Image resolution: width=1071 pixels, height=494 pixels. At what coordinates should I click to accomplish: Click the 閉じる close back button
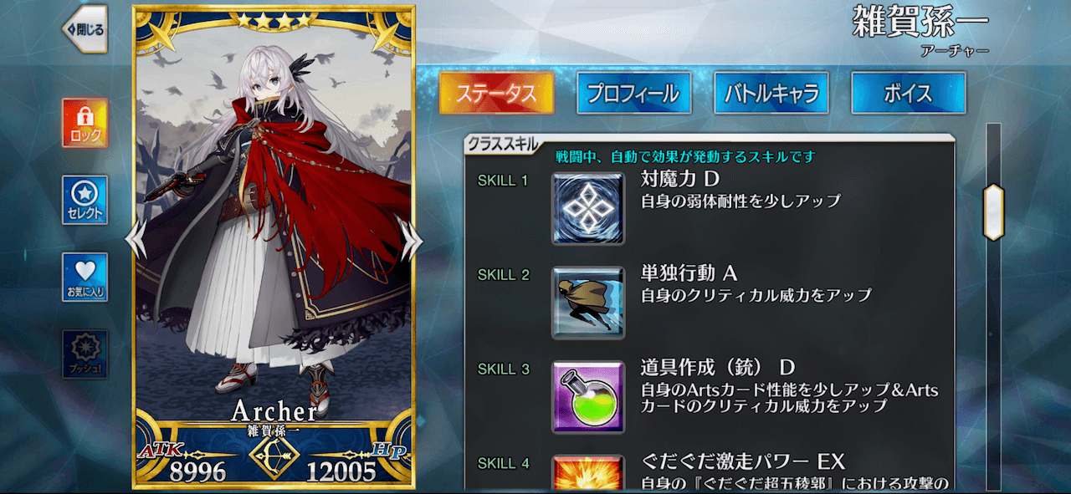click(85, 29)
